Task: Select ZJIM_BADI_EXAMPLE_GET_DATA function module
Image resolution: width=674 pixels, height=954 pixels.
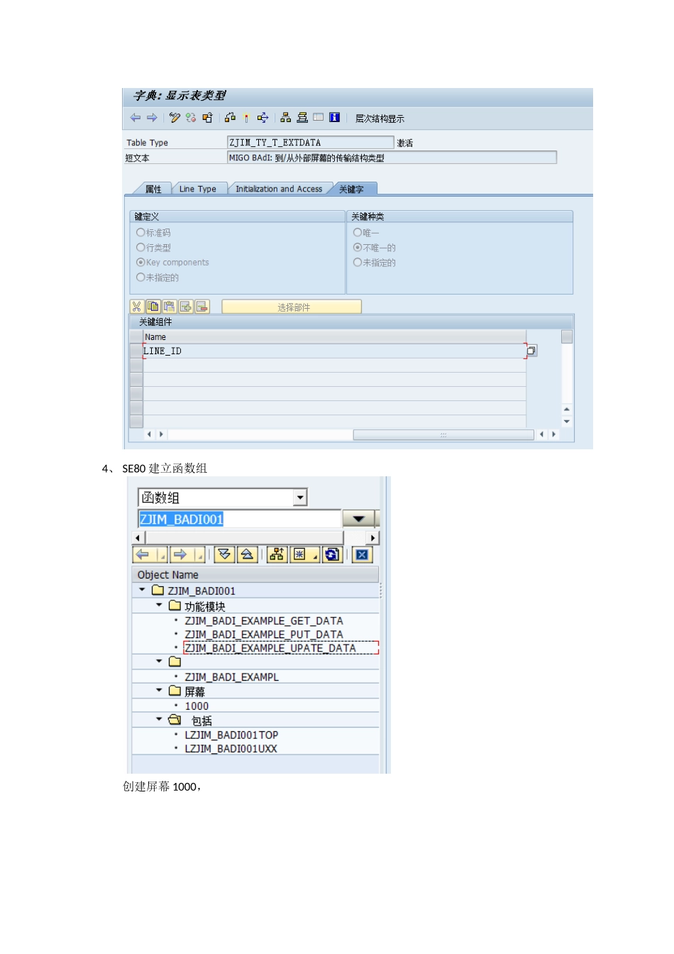Action: (264, 620)
